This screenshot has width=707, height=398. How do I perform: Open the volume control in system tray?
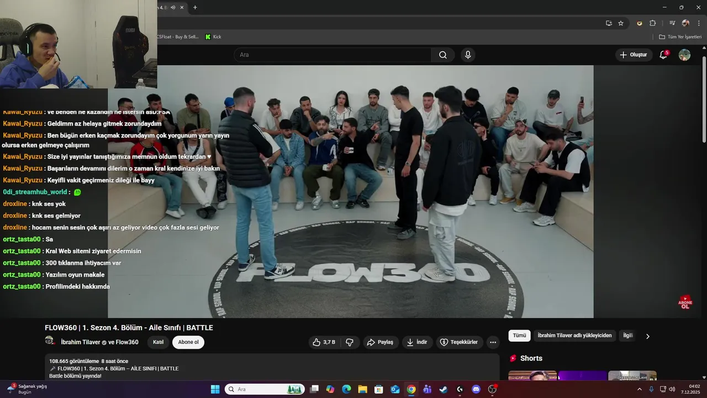[x=672, y=389]
